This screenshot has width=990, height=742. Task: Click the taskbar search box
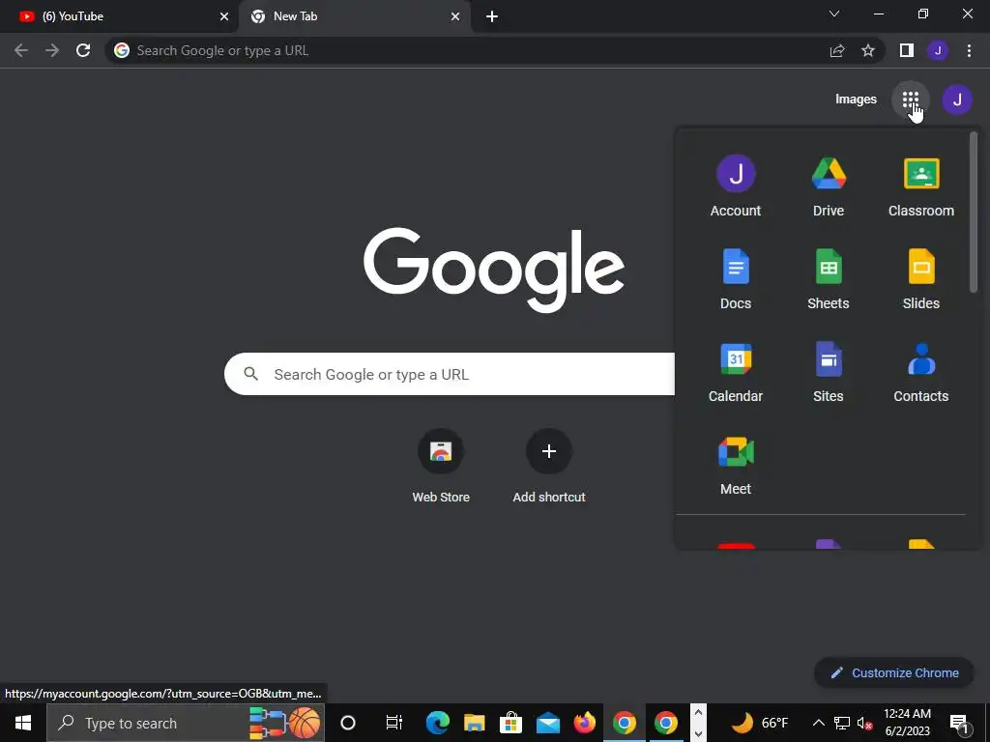tap(186, 723)
